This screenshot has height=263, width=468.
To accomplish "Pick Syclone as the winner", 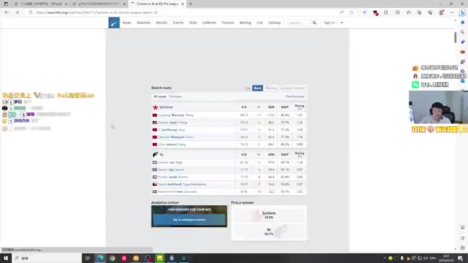I will coord(269,214).
